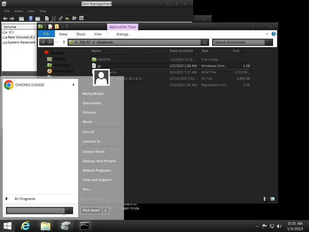Click the Refresh icon in Disk Management toolbar
This screenshot has height=232, width=309.
coord(47,18)
